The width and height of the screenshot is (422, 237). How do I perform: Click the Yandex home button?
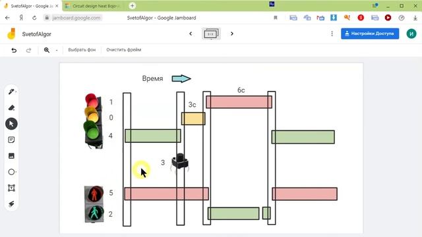pos(21,18)
